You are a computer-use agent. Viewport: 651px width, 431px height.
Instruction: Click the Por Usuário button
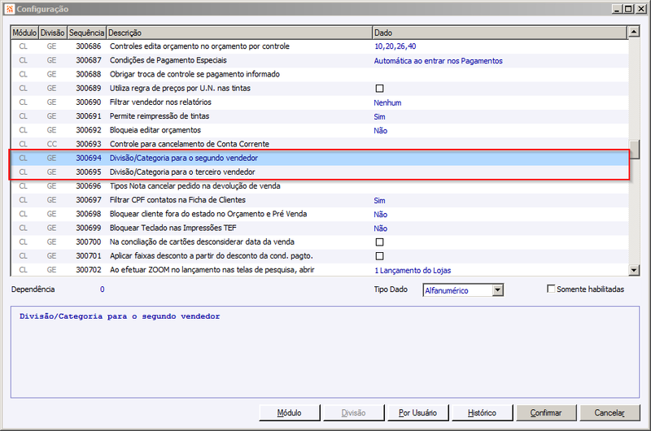[417, 413]
